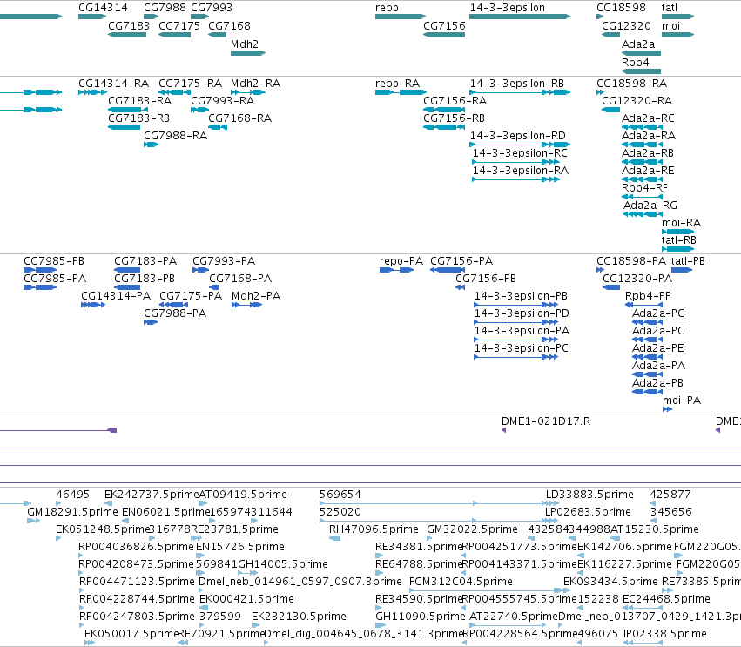Click the CG12320 gene label
Viewport: 741px width, 647px height.
[x=626, y=26]
